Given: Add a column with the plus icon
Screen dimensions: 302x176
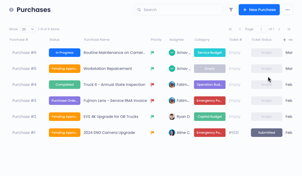Looking at the screenshot, I should 285,40.
